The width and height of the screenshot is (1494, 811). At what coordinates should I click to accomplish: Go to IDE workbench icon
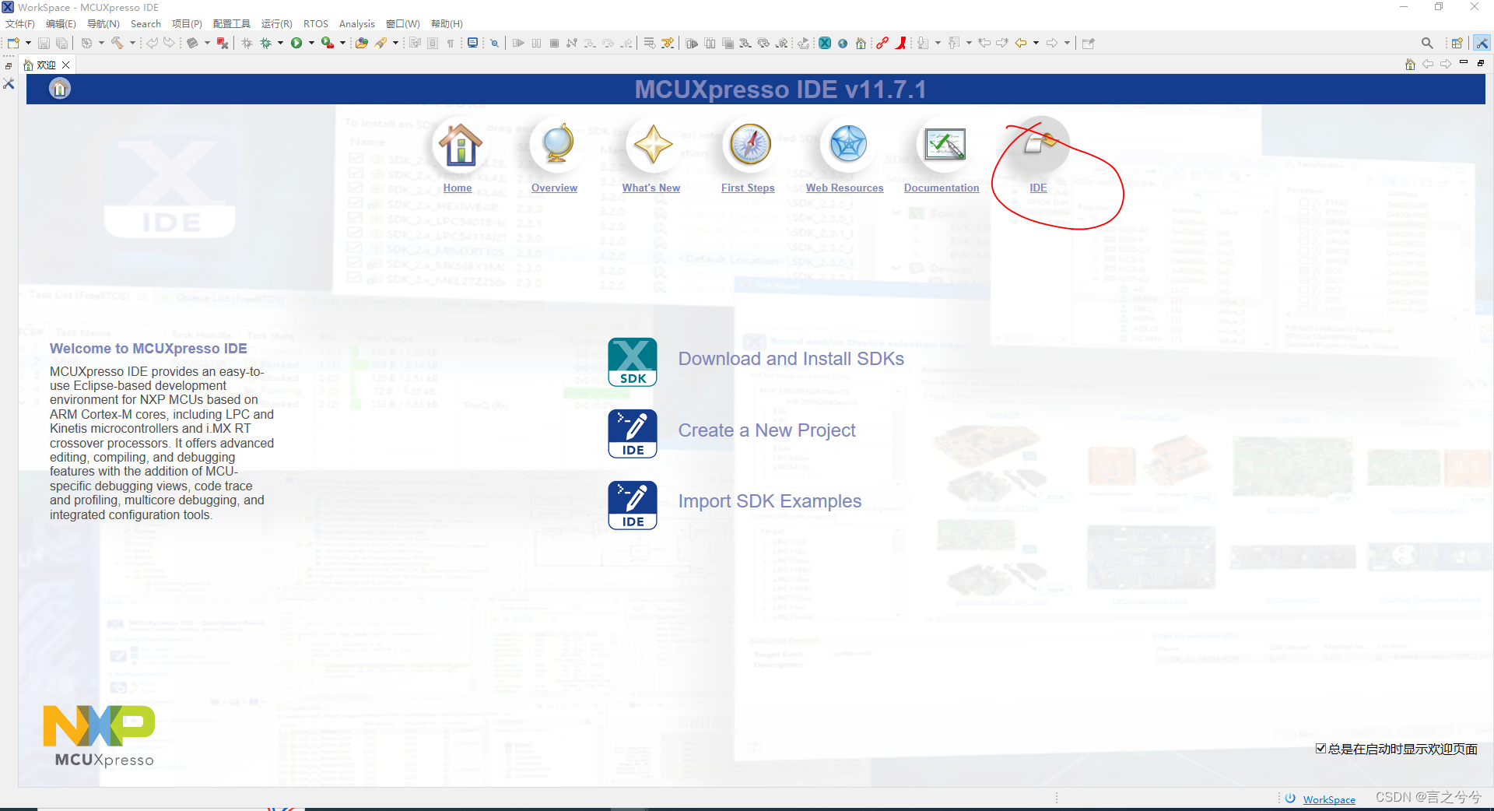(x=1040, y=145)
